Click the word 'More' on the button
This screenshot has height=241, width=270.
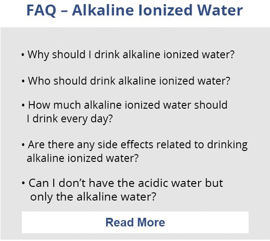151,222
